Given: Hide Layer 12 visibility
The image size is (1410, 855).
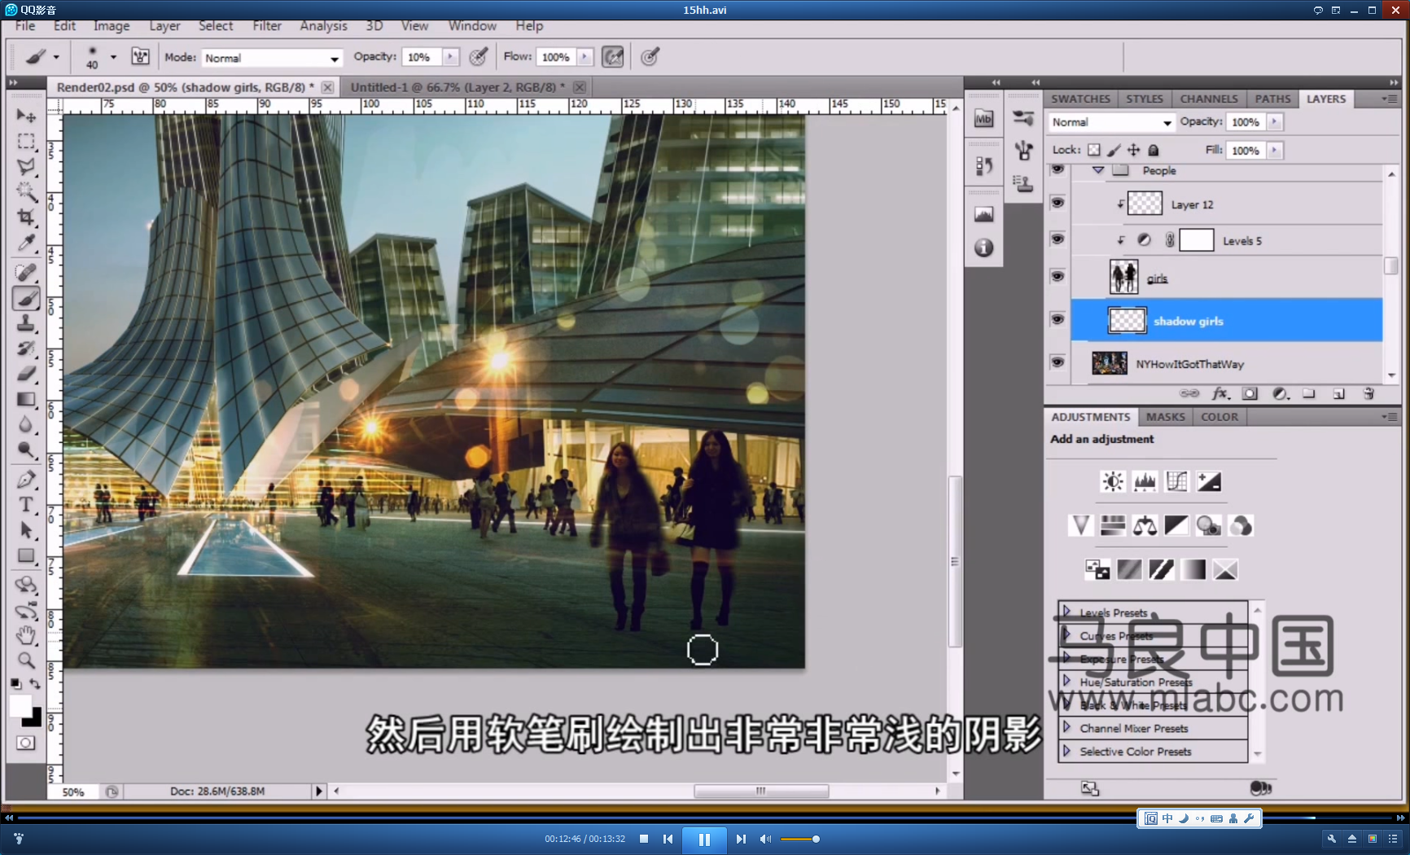Looking at the screenshot, I should point(1057,202).
